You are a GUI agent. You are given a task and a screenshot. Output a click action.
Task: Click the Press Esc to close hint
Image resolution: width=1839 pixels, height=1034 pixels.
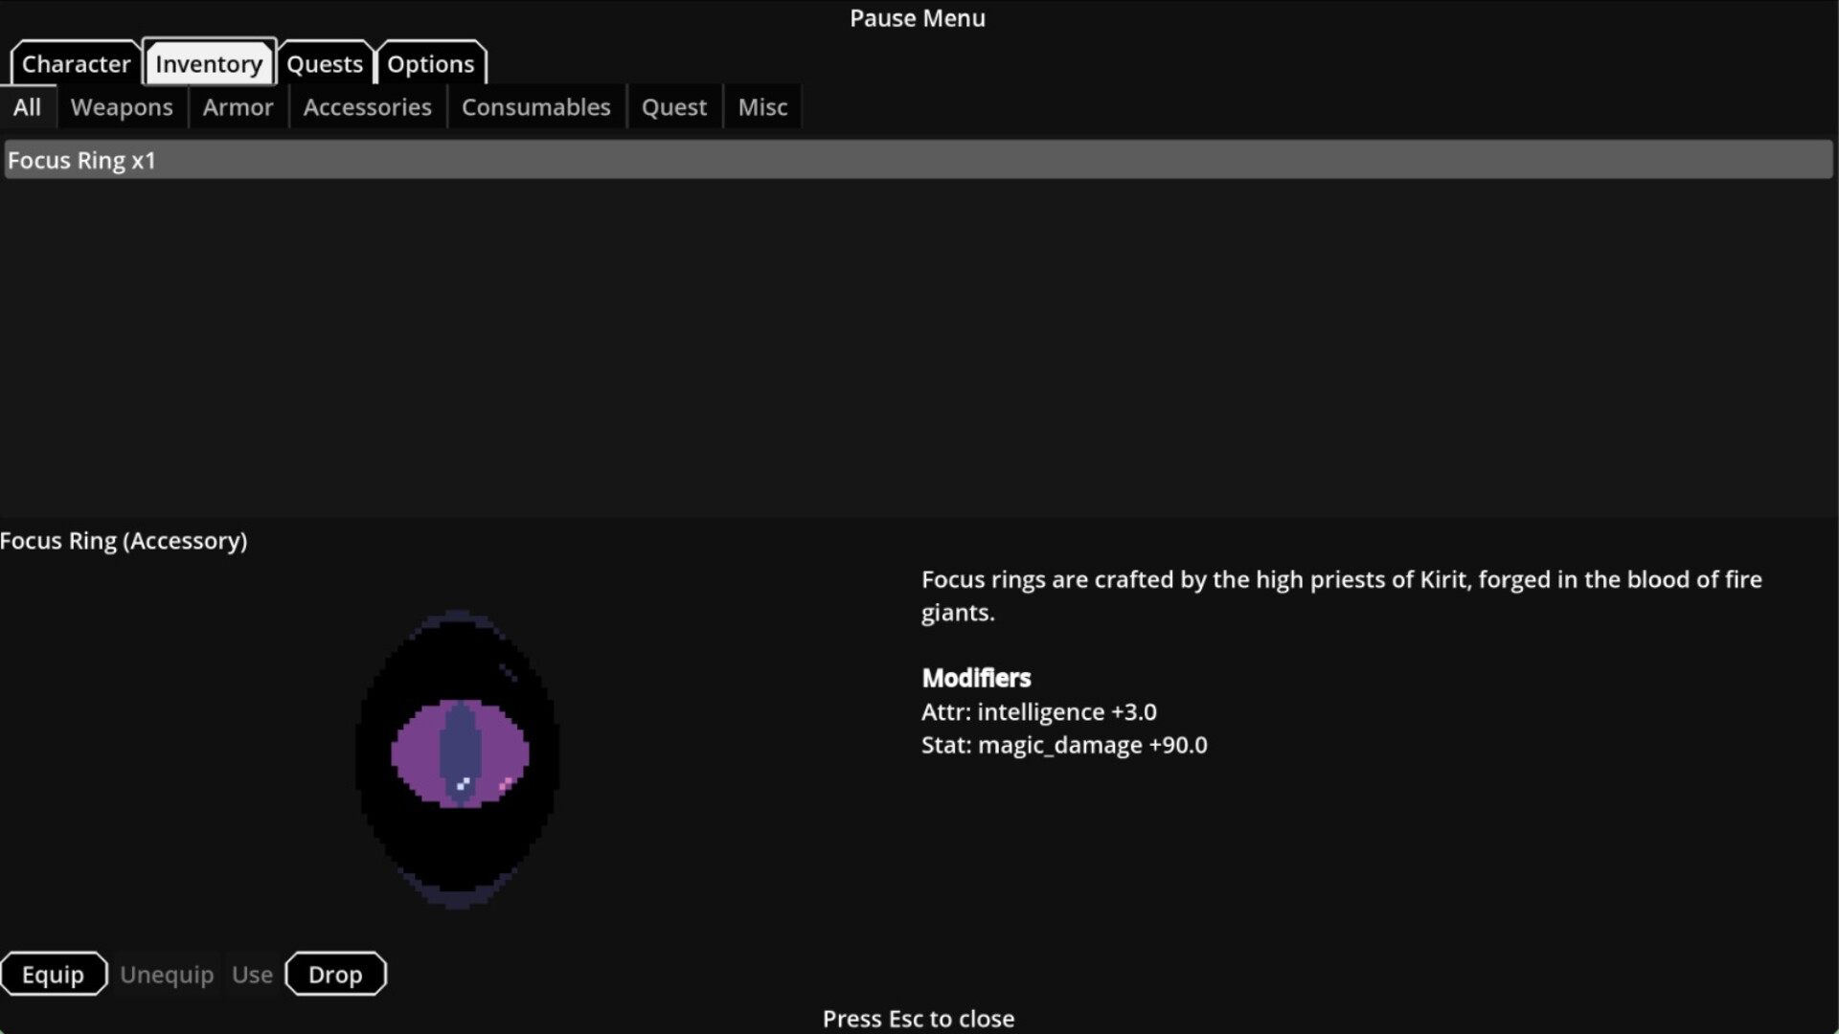[x=918, y=1019]
